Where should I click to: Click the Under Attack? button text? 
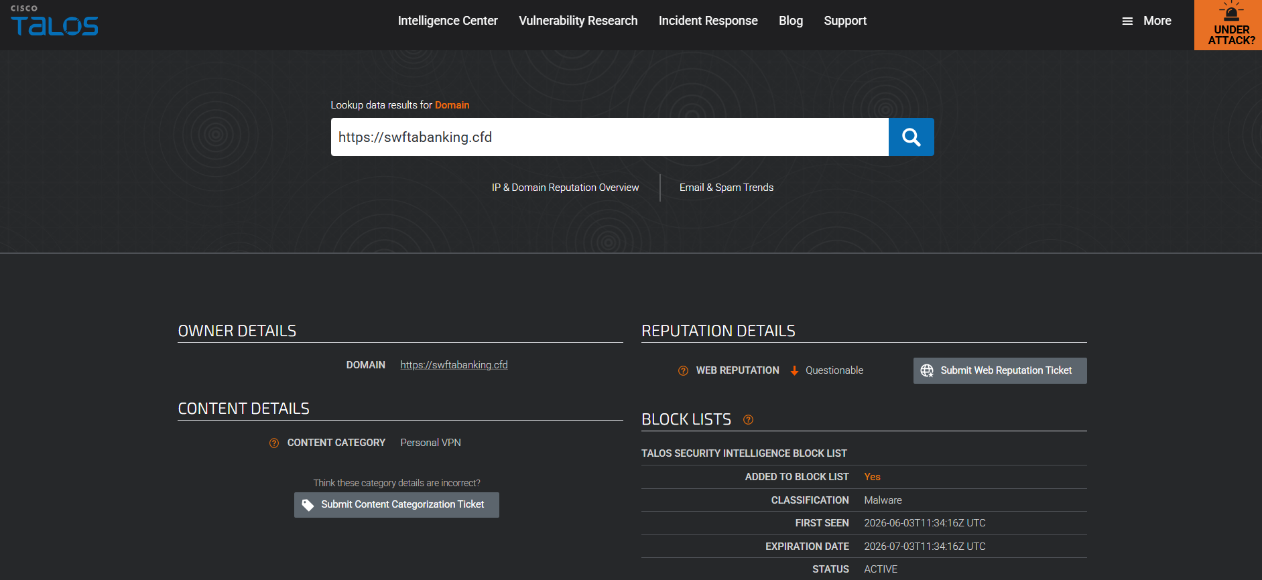pos(1232,35)
